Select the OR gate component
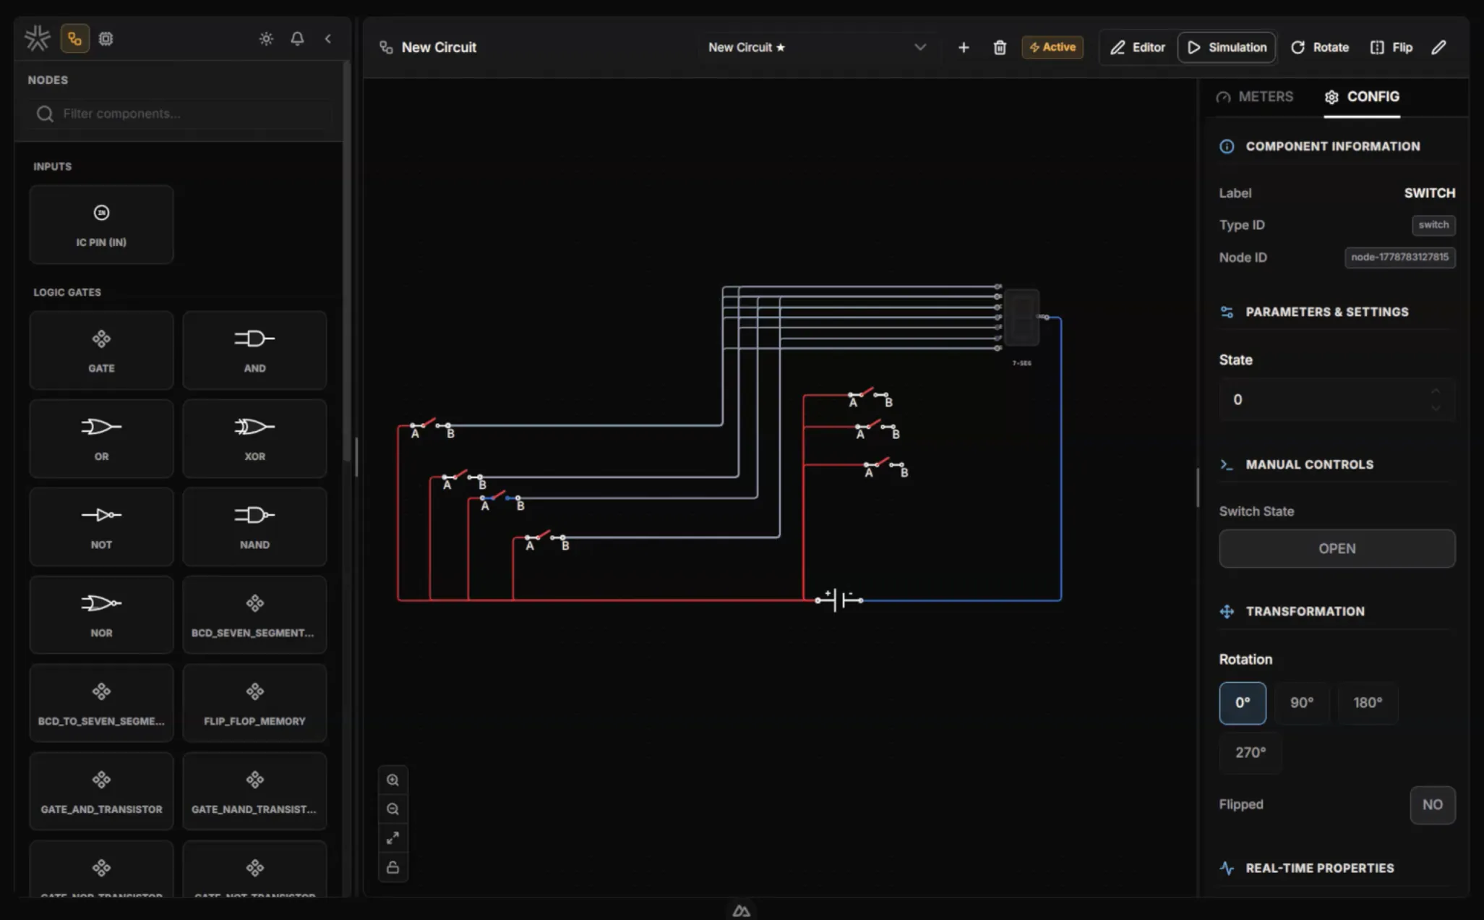The width and height of the screenshot is (1484, 920). click(x=101, y=438)
